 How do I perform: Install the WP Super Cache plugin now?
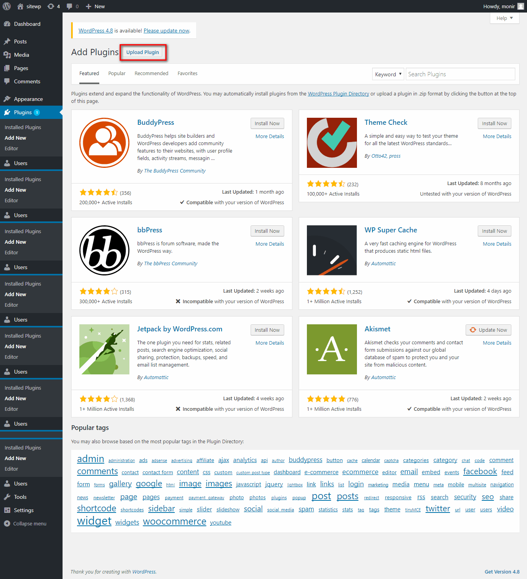(x=495, y=231)
